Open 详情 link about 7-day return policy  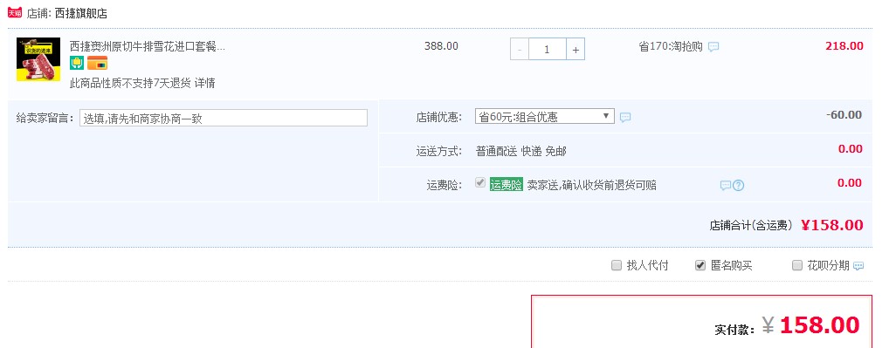204,83
